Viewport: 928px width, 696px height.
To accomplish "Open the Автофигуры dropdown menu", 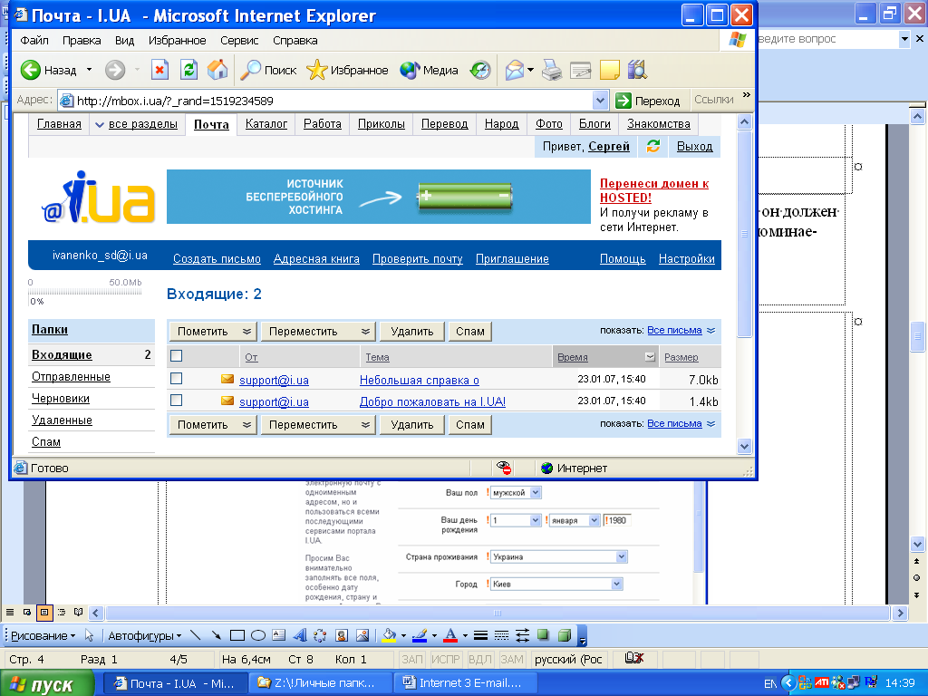I will tap(144, 635).
